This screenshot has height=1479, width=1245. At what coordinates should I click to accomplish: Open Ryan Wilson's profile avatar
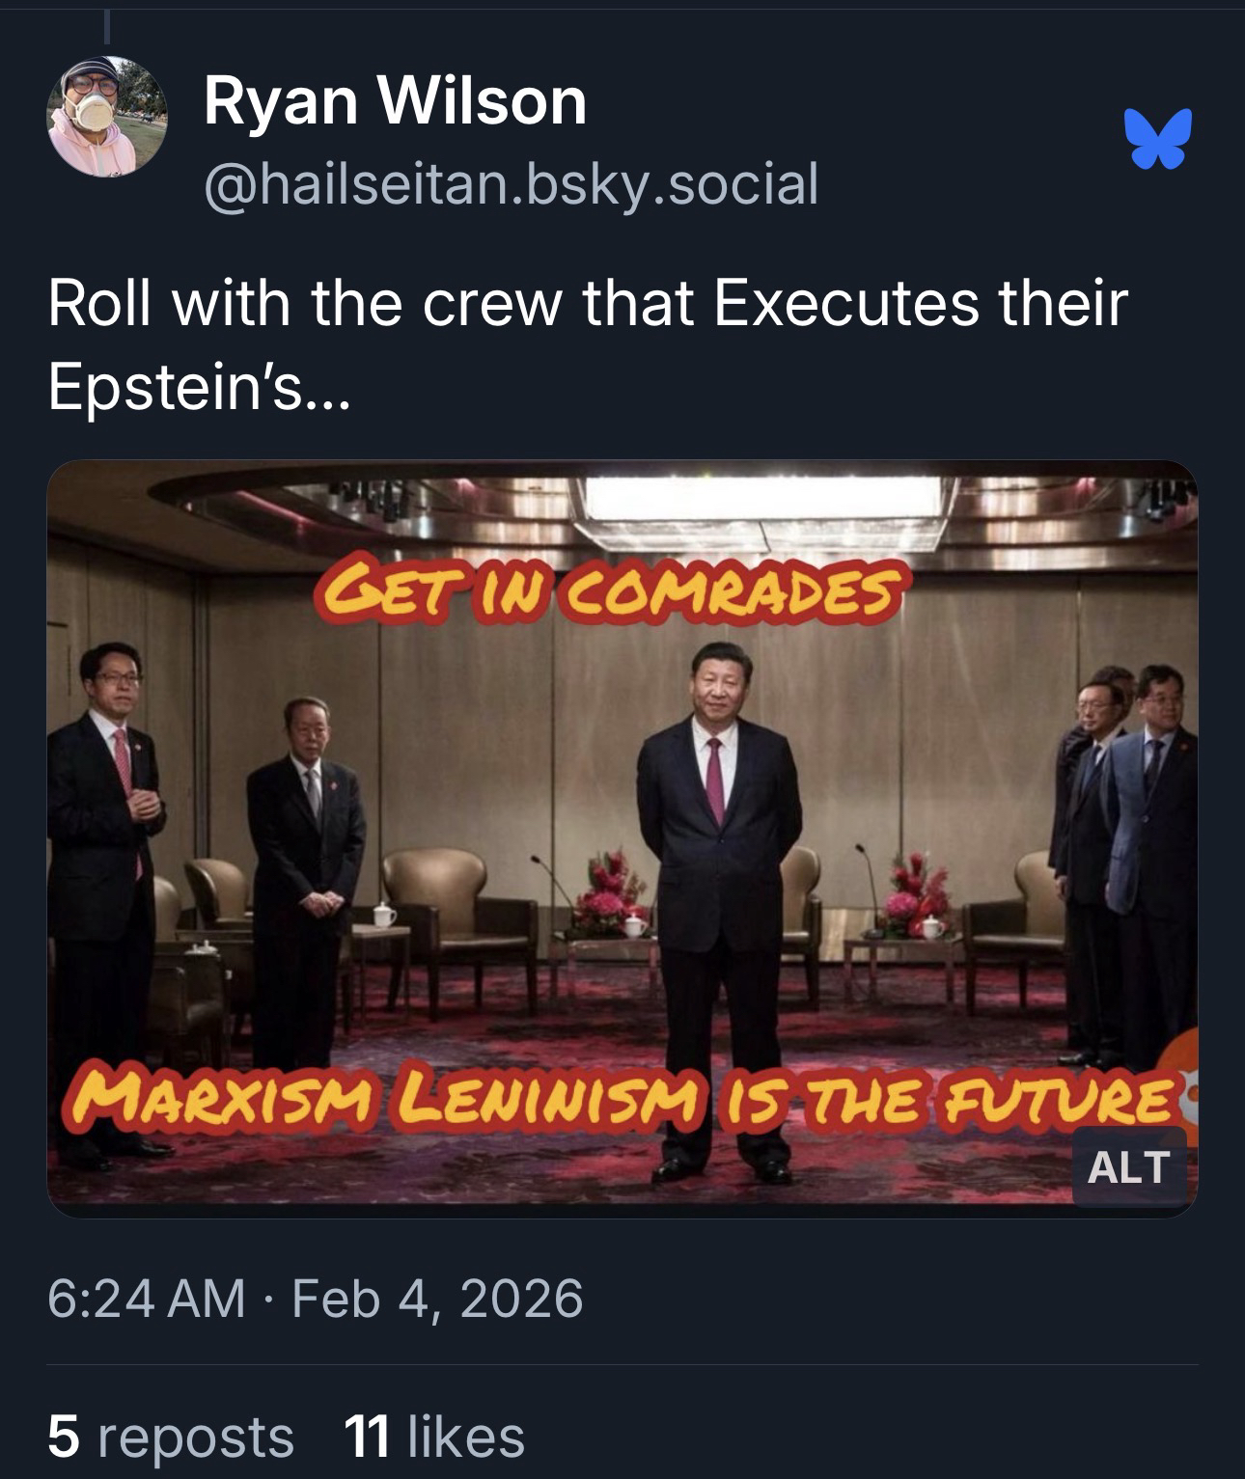coord(107,117)
